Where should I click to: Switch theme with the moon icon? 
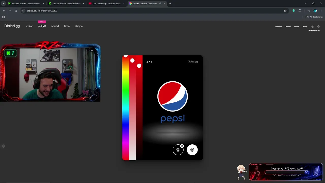pyautogui.click(x=319, y=26)
